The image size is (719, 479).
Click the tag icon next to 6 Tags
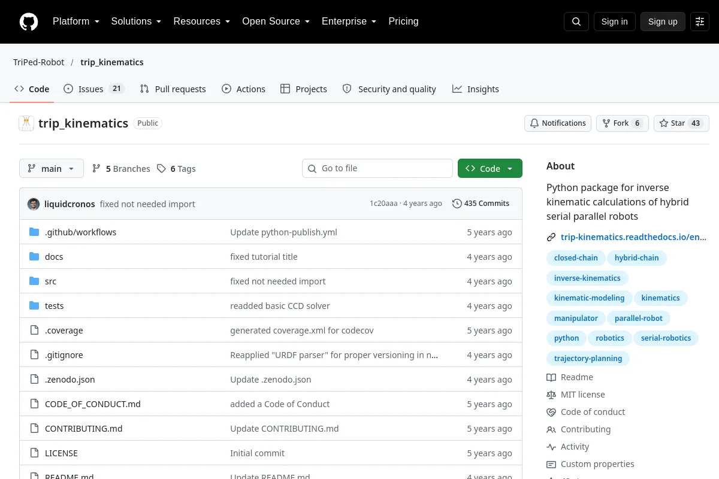click(161, 169)
